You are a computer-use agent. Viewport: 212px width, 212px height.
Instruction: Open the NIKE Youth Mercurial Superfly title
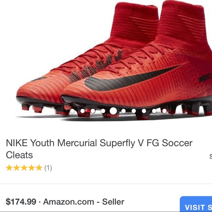(99, 149)
